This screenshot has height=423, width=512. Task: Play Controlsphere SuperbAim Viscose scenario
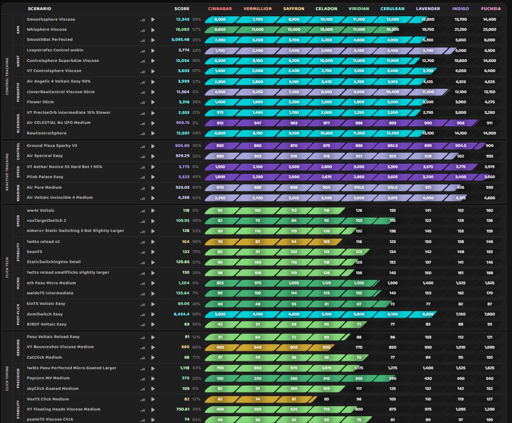153,60
